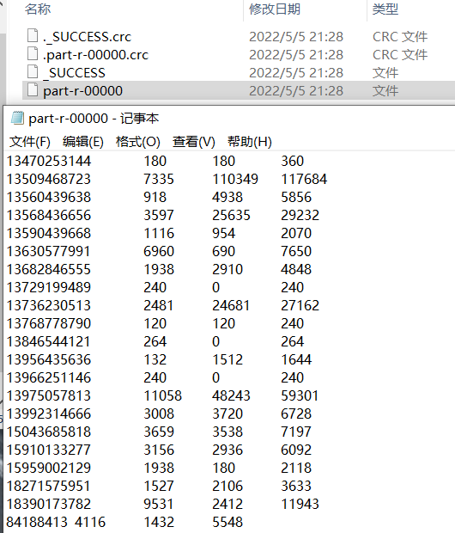
Task: Select file name part-r-00000
Action: tap(82, 91)
